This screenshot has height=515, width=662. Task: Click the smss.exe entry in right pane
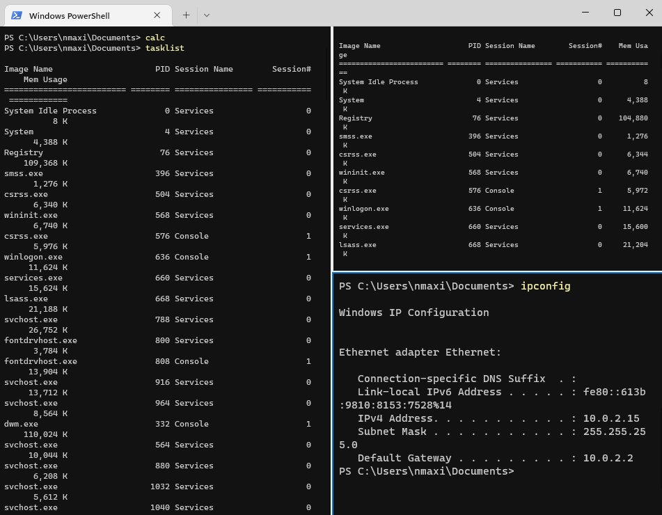(x=355, y=136)
